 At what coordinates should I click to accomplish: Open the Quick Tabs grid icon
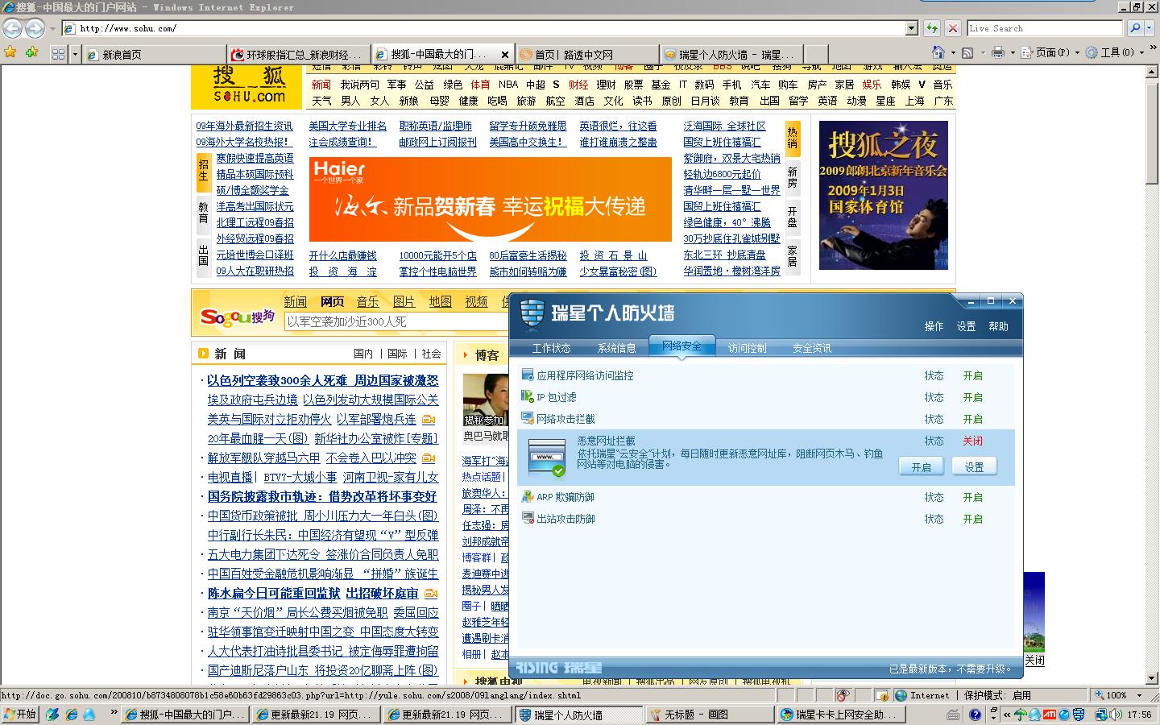[58, 54]
